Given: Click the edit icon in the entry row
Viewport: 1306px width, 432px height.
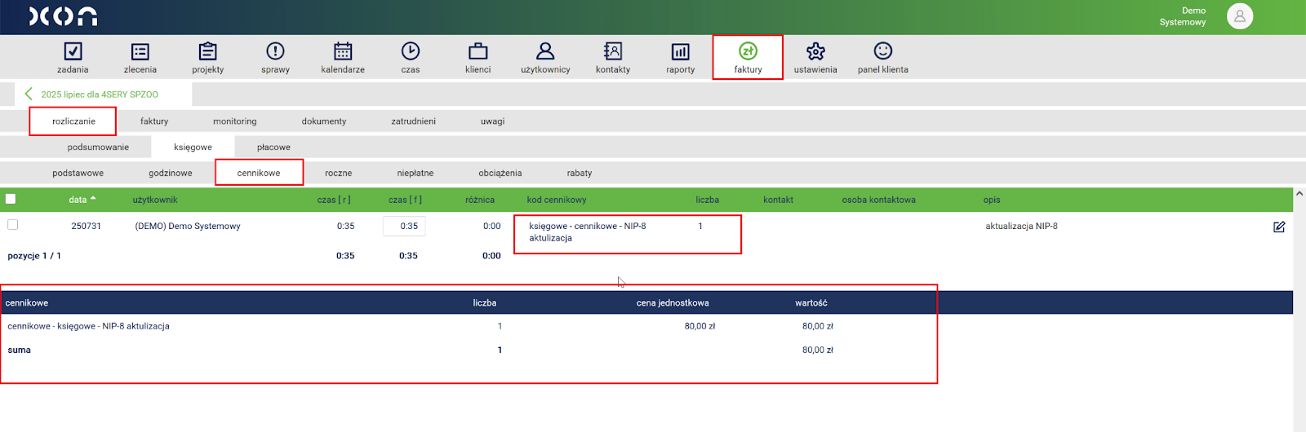Looking at the screenshot, I should click(1279, 227).
